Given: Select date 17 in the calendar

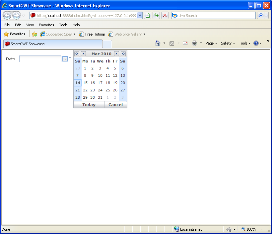Looking at the screenshot, I should [100, 83].
